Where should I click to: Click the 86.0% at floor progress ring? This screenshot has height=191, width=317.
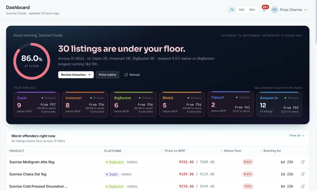click(32, 61)
